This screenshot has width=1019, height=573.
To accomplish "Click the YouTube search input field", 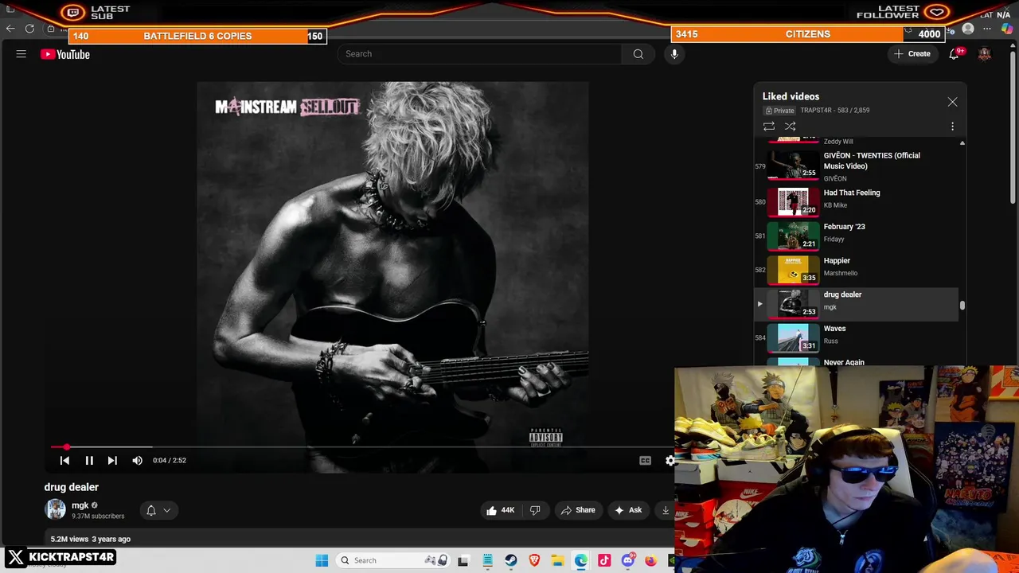I will click(x=479, y=54).
